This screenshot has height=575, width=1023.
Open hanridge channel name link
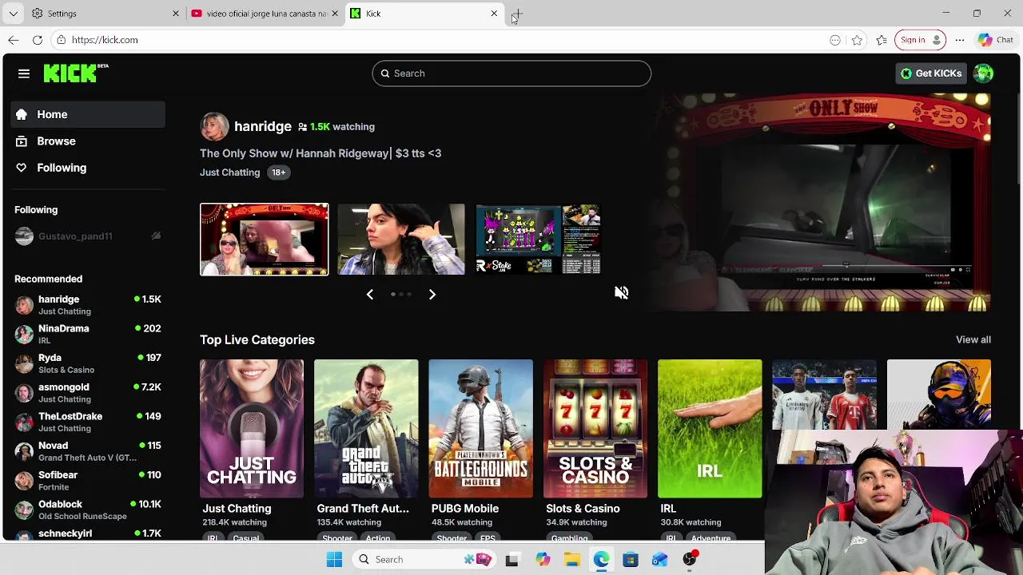click(x=263, y=126)
